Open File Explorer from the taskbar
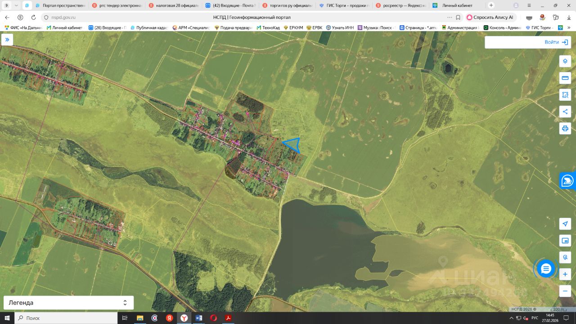 coord(140,318)
